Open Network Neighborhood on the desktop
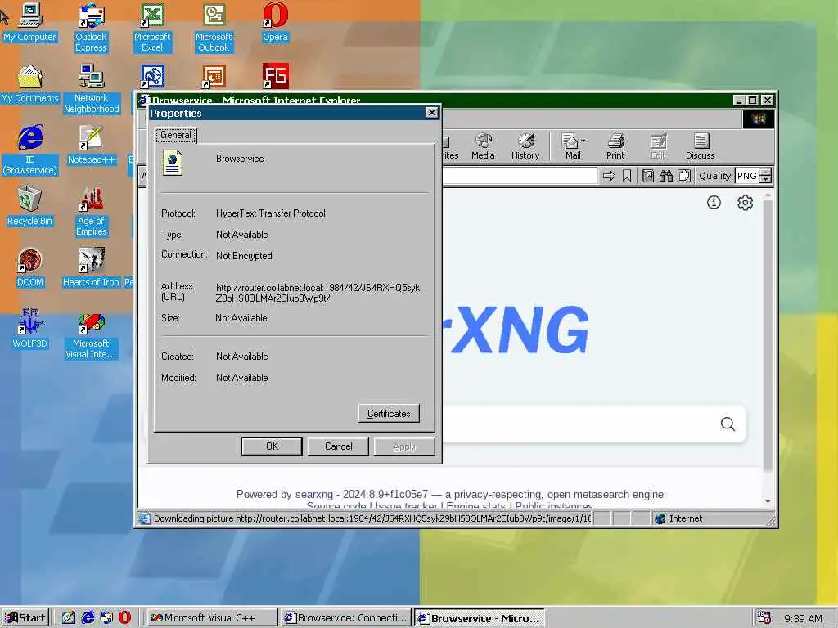Viewport: 838px width, 628px height. pyautogui.click(x=92, y=89)
